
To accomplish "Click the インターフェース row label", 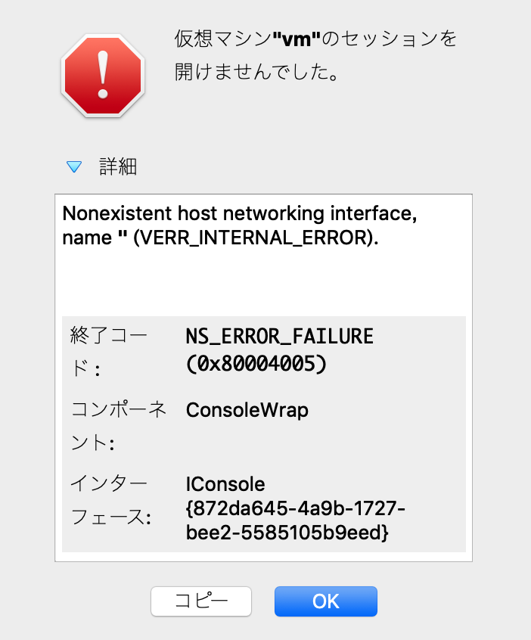I will click(111, 500).
